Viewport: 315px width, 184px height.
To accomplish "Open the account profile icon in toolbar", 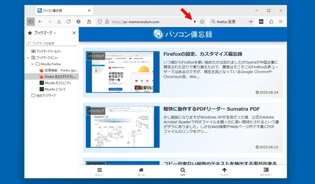I will 89,22.
